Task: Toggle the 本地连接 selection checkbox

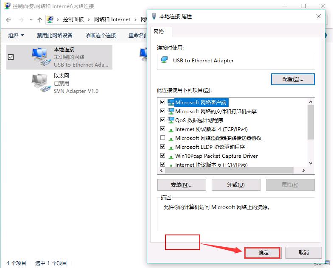Action: point(11,57)
